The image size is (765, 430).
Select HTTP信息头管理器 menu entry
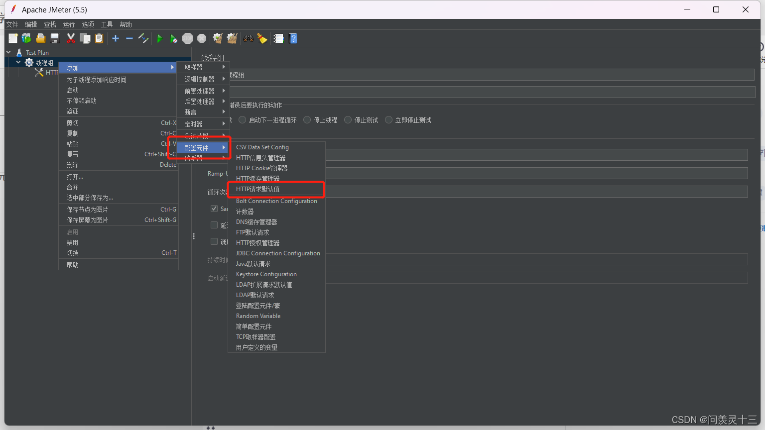coord(276,158)
